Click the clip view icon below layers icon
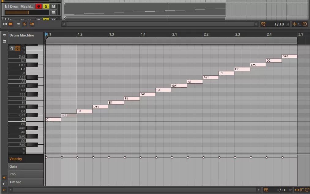This screenshot has height=194, width=310. pyautogui.click(x=4, y=41)
